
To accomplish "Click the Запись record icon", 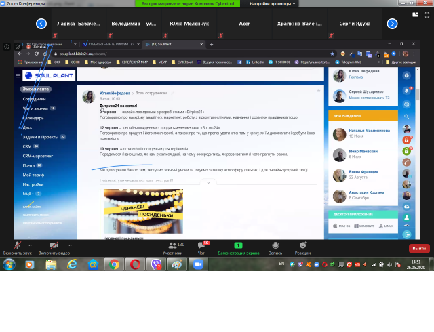I will click(x=275, y=245).
